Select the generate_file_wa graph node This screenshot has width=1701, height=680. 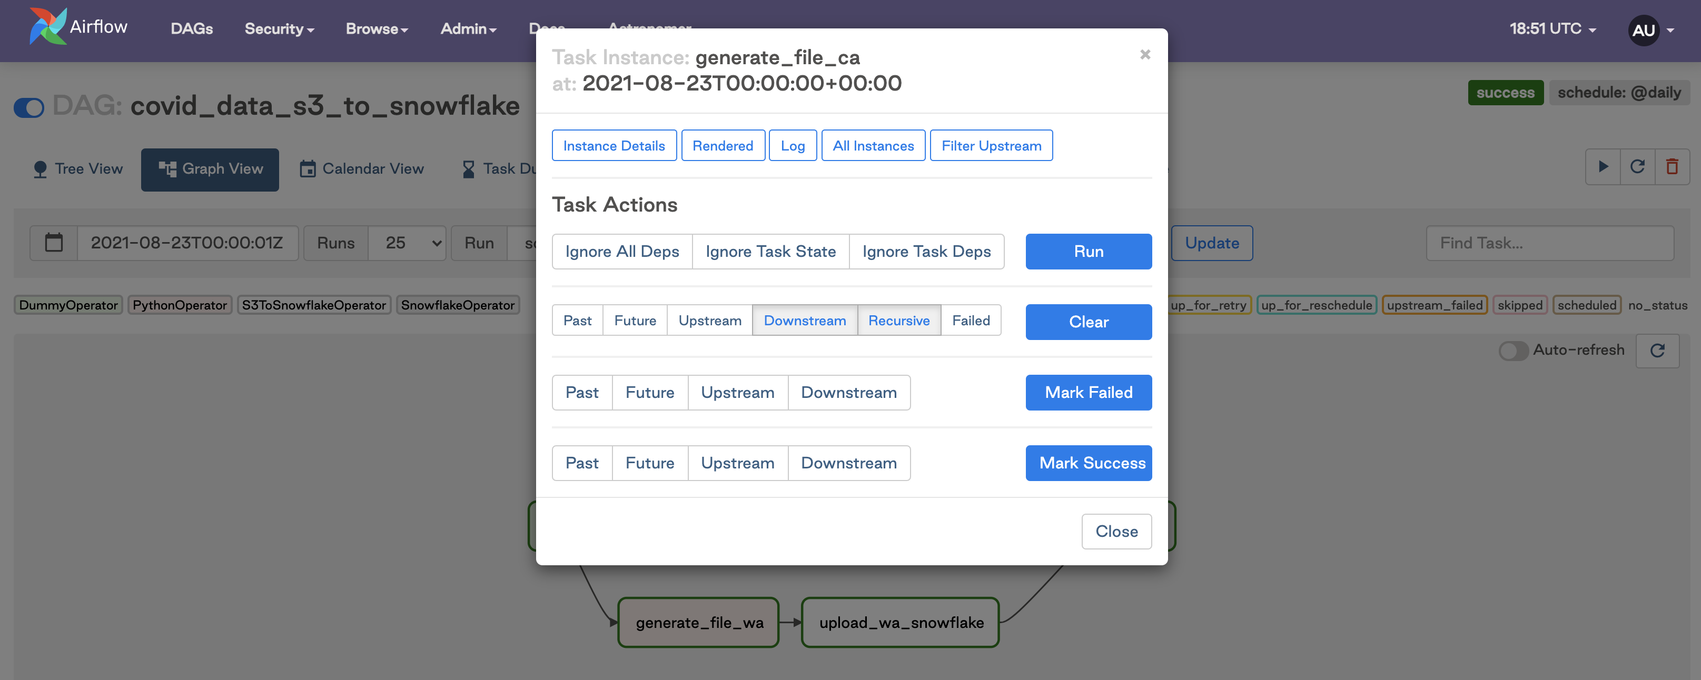(x=699, y=623)
